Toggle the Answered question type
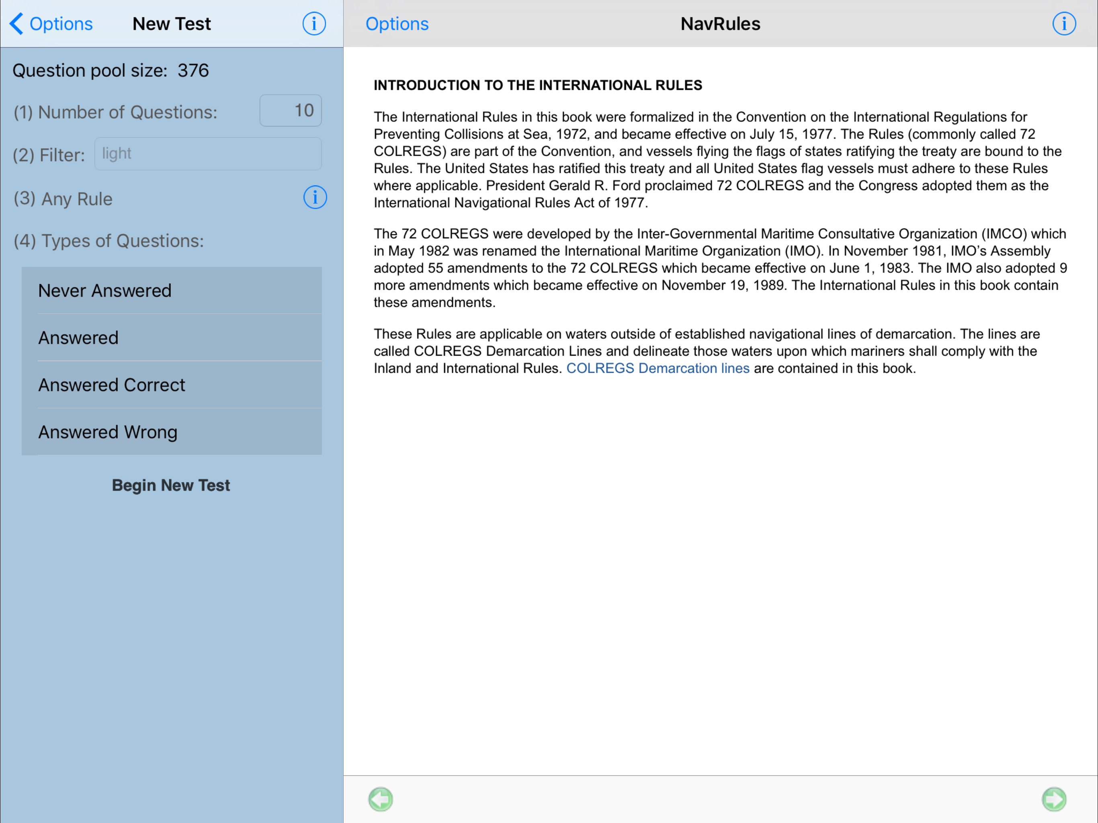1098x823 pixels. tap(172, 338)
